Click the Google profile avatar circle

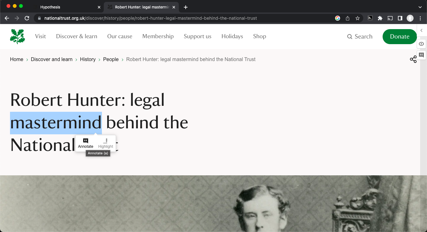pos(410,18)
